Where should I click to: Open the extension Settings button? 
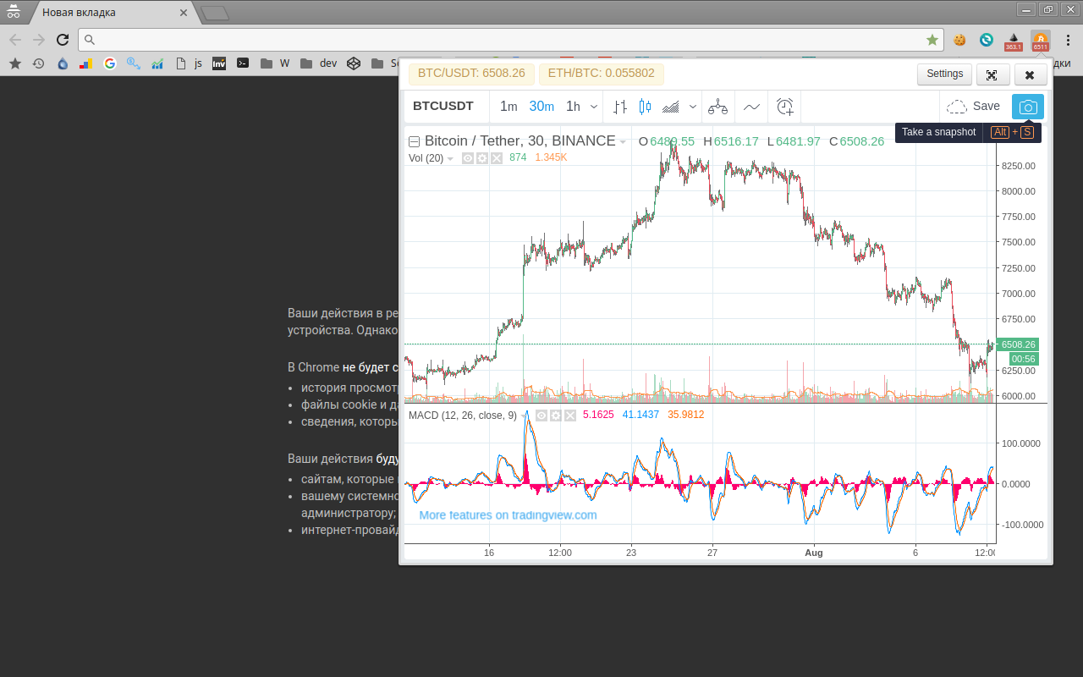(x=944, y=74)
